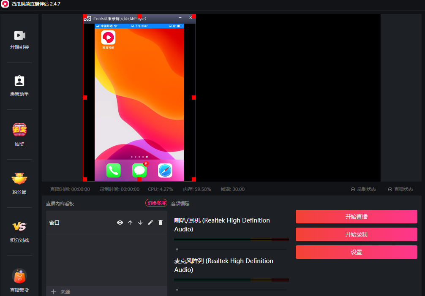The height and width of the screenshot is (296, 425).
Task: Edit the 窗口 source with pencil icon
Action: click(150, 223)
